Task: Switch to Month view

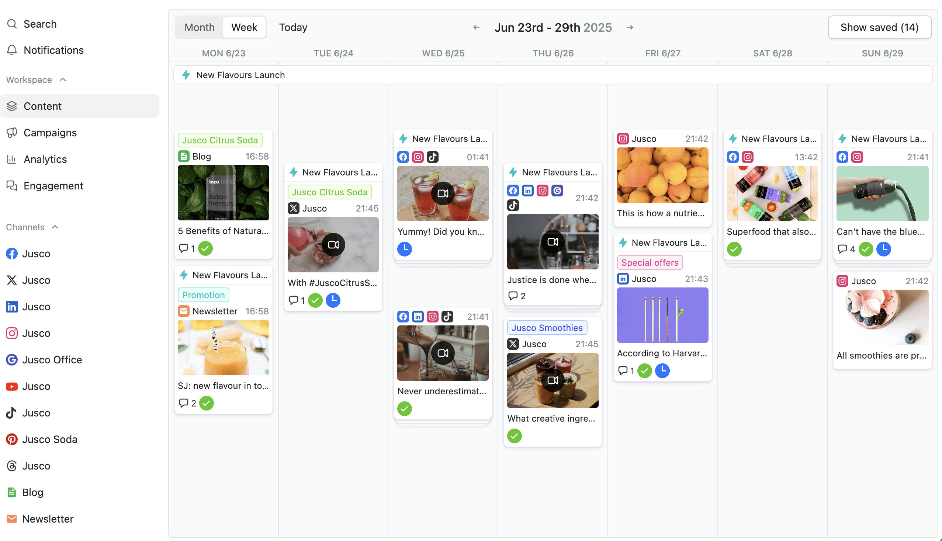Action: tap(199, 27)
